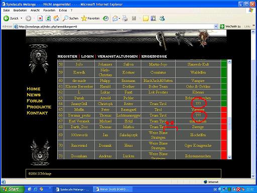The image size is (257, 193).
Task: Click the table's inner scrollbar down arrow
Action: click(x=229, y=157)
